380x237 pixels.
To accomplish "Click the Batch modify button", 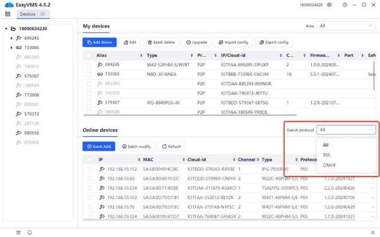I will coord(136,146).
